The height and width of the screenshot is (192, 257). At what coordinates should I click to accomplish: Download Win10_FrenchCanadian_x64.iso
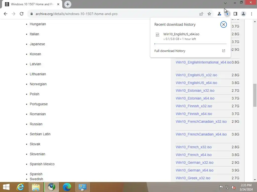[201, 134]
